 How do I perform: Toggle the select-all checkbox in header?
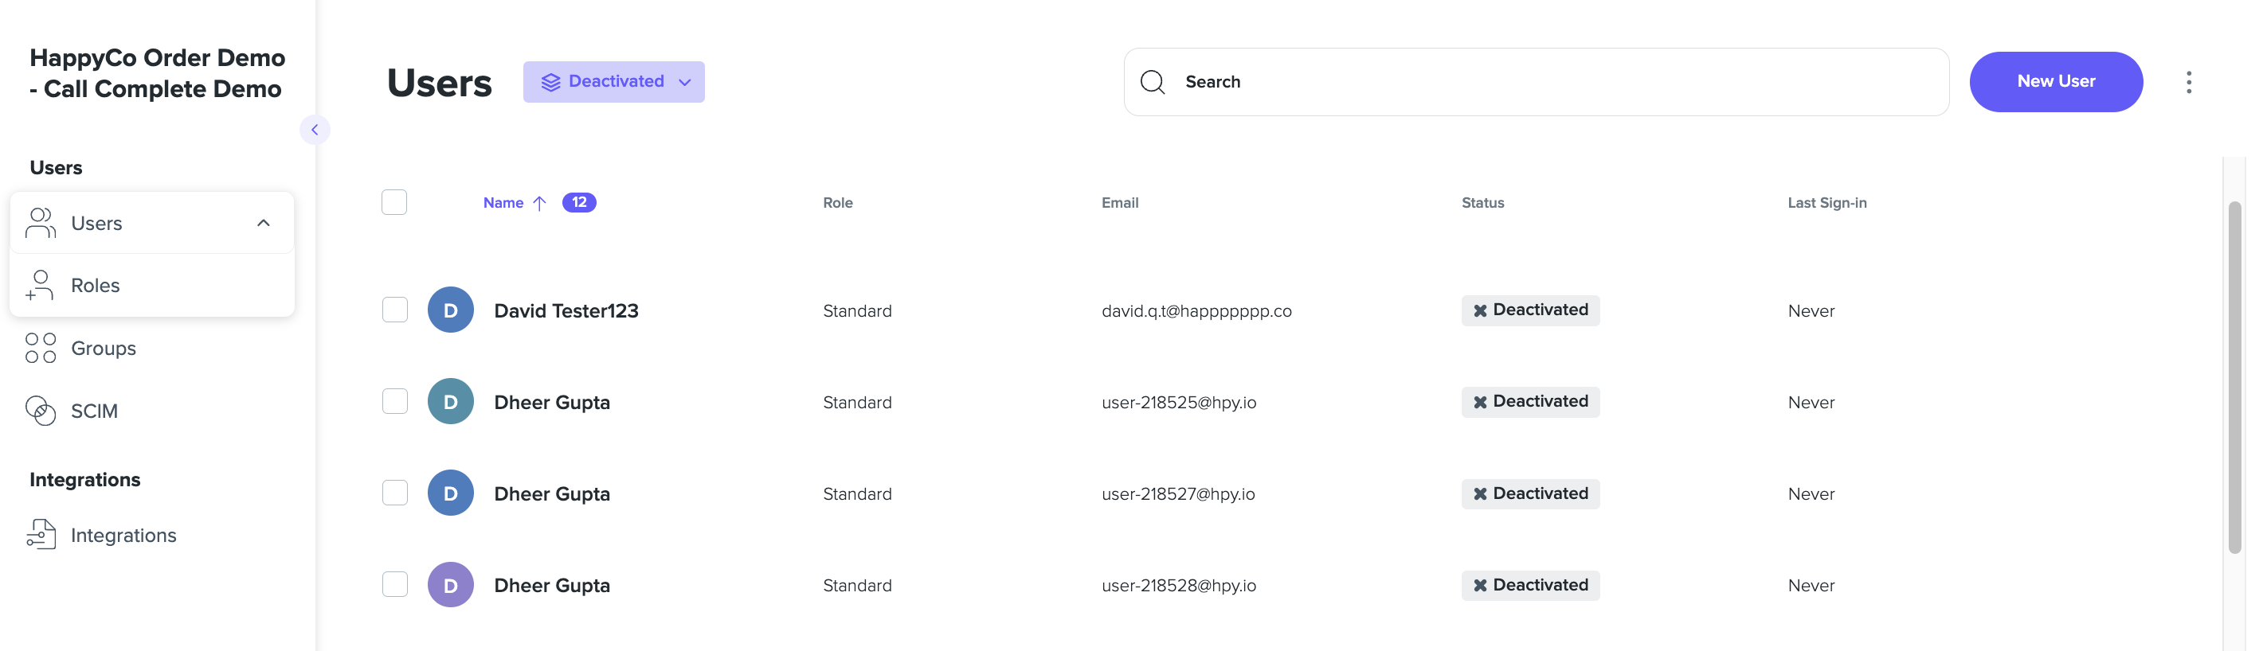(x=394, y=202)
